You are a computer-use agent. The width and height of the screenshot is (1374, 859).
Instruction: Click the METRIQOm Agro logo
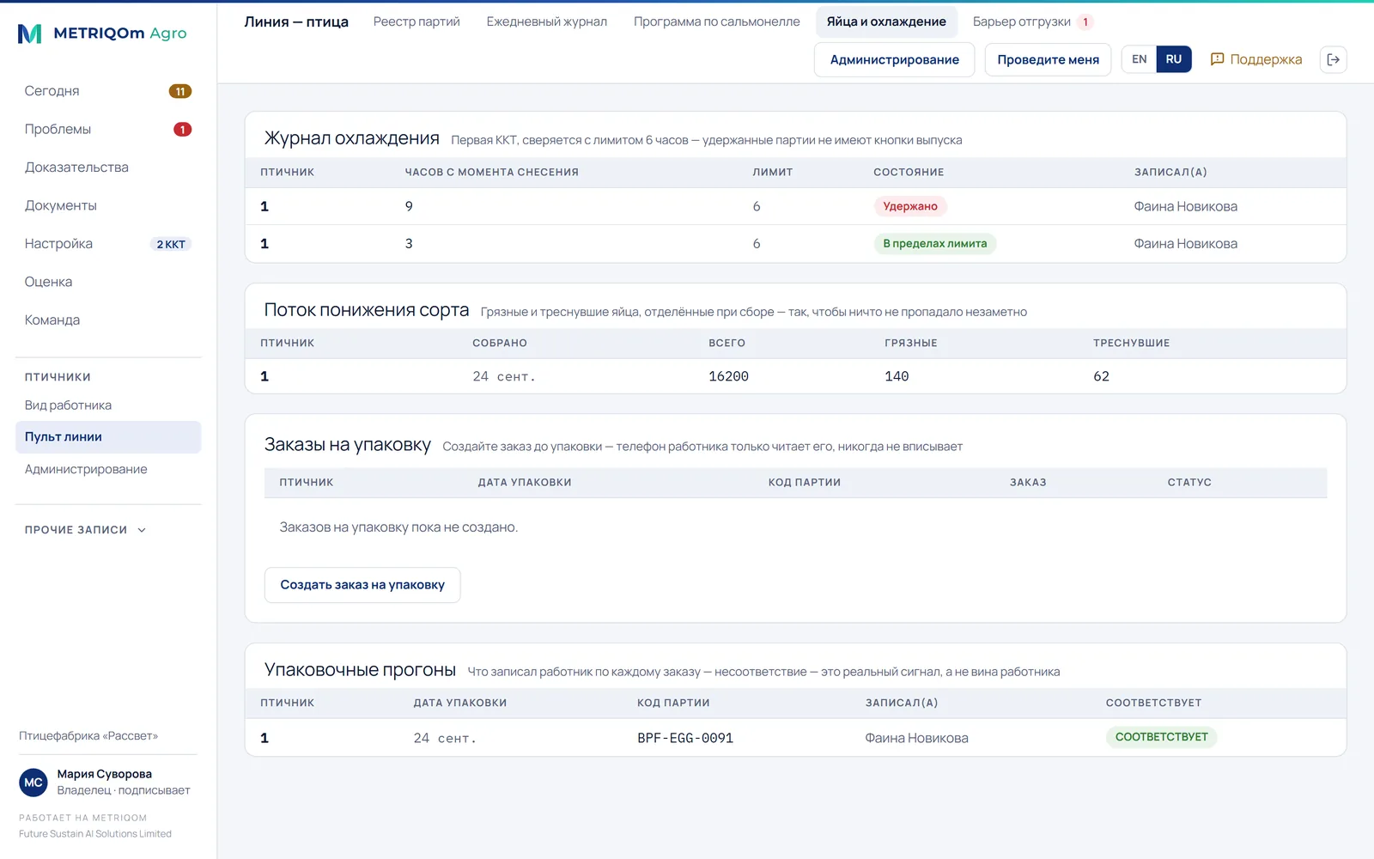[102, 34]
